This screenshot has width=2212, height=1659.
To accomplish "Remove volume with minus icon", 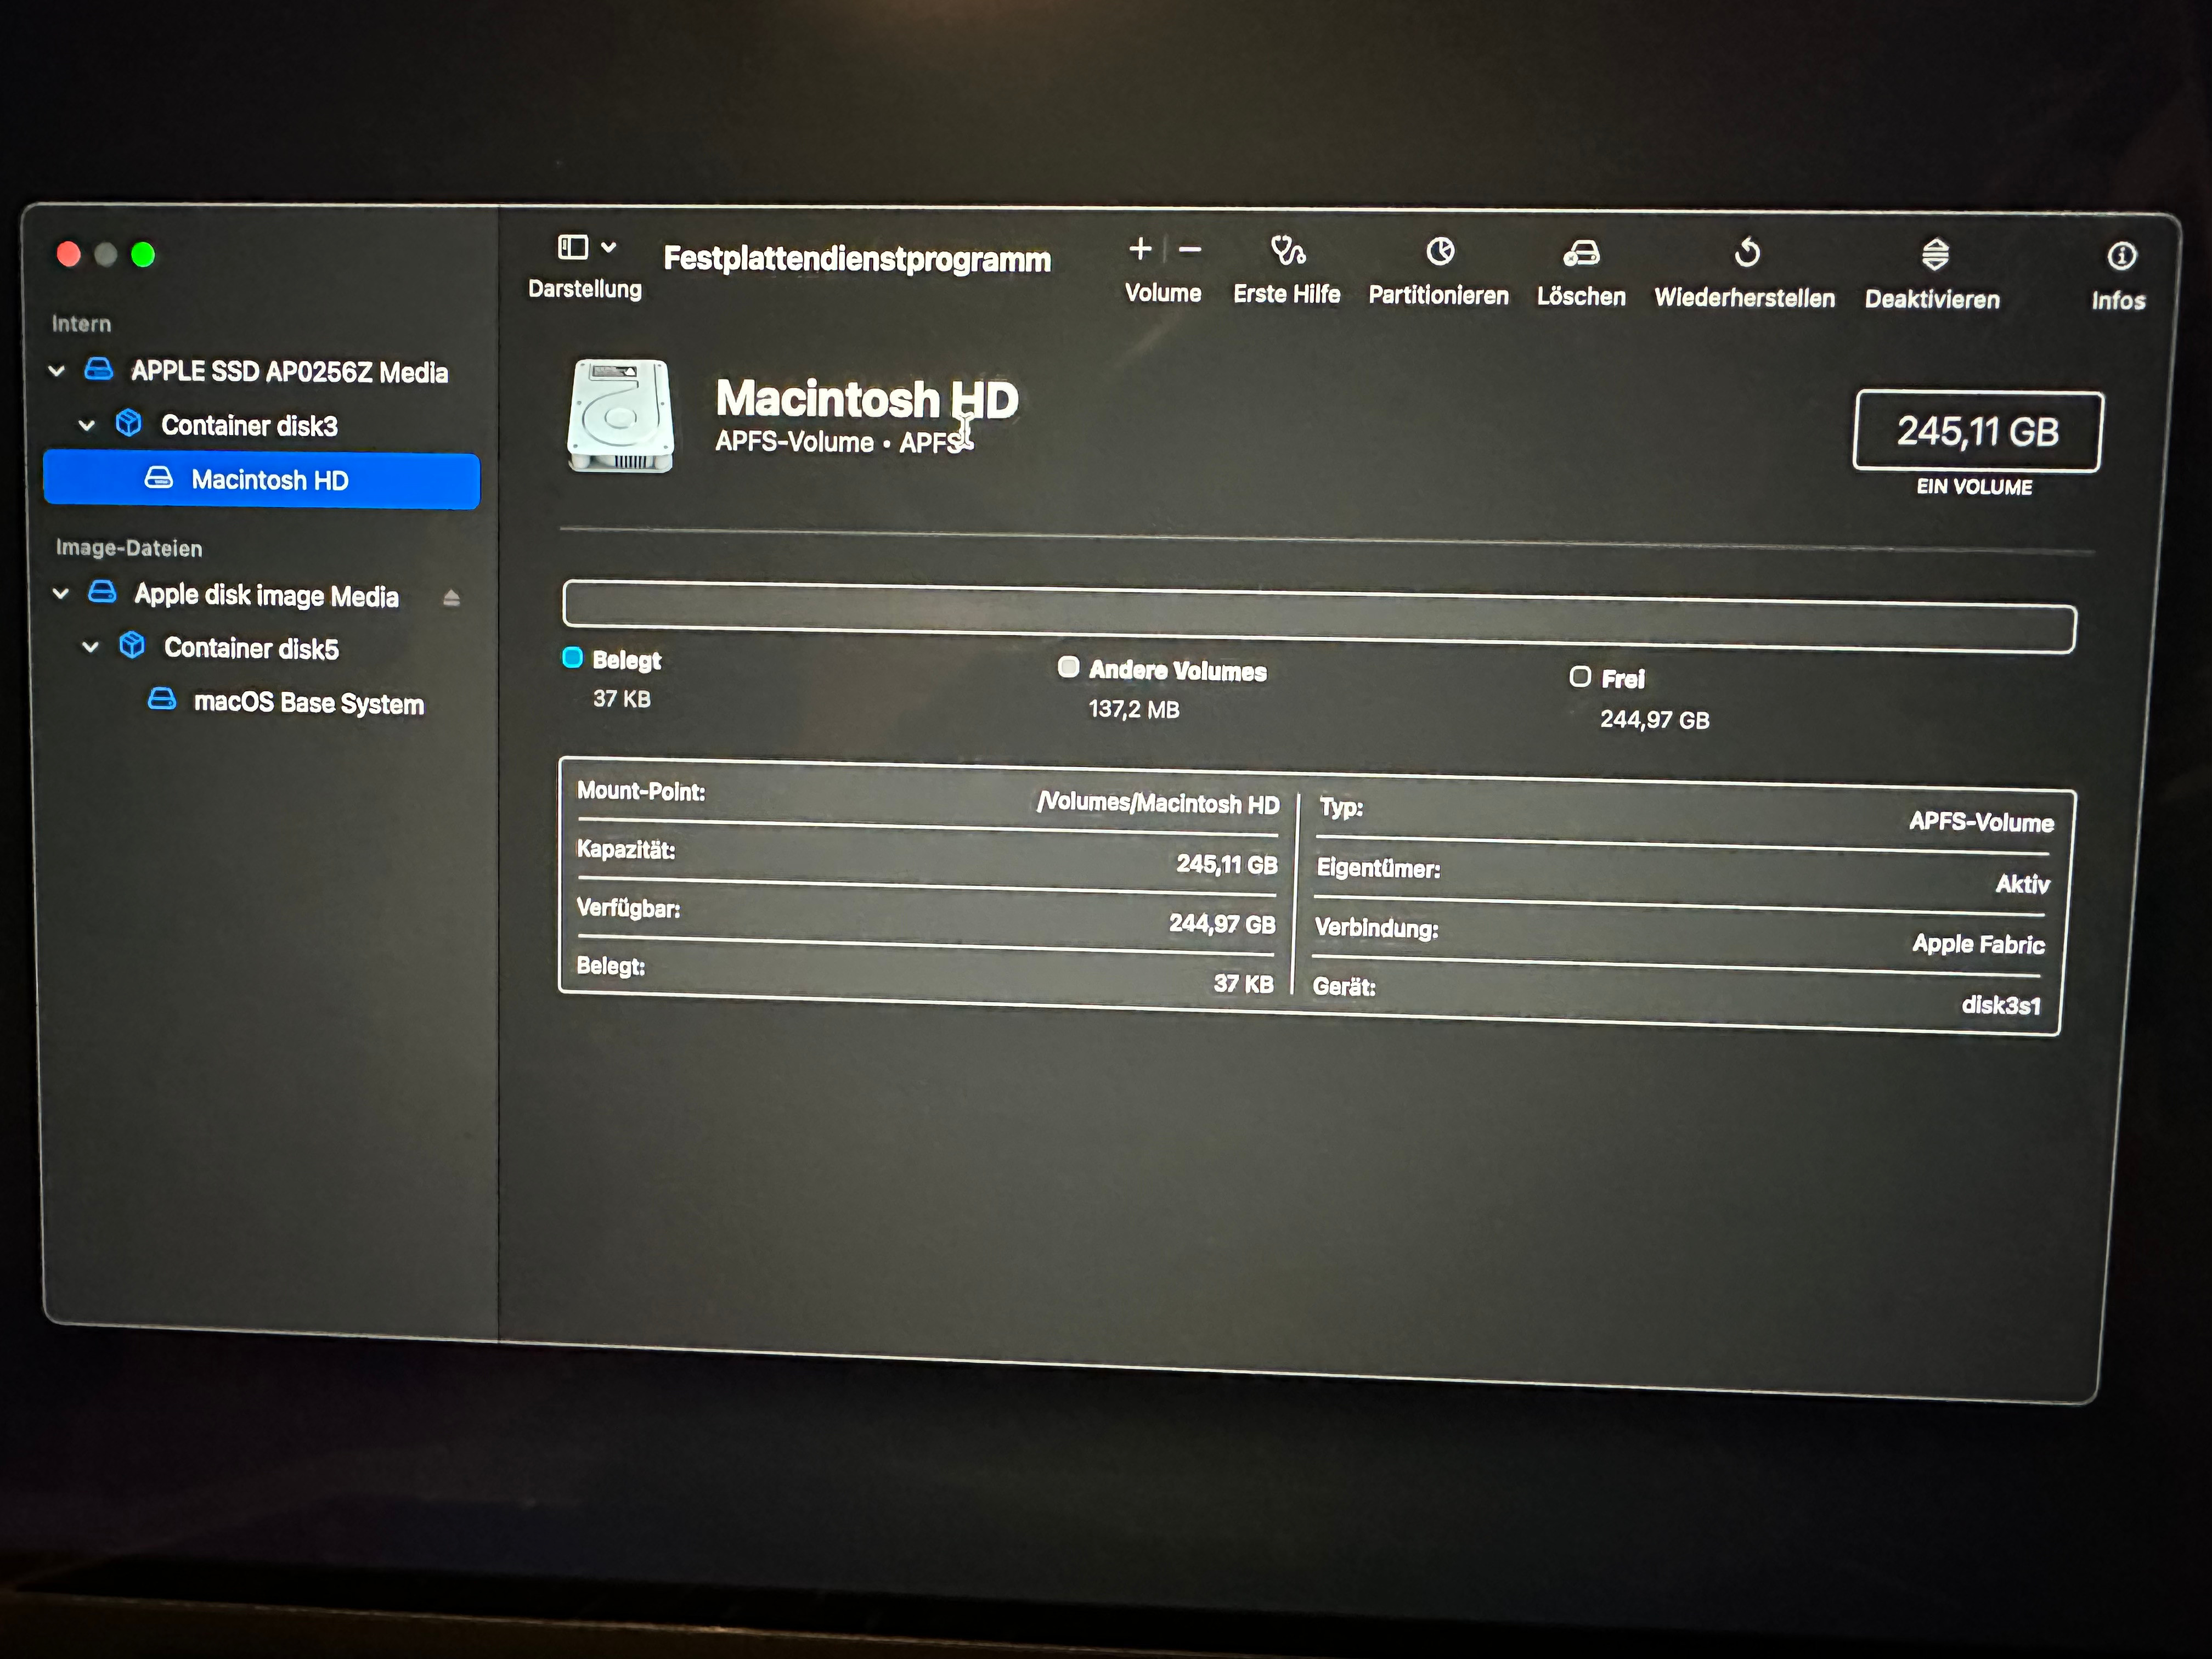I will (1190, 250).
